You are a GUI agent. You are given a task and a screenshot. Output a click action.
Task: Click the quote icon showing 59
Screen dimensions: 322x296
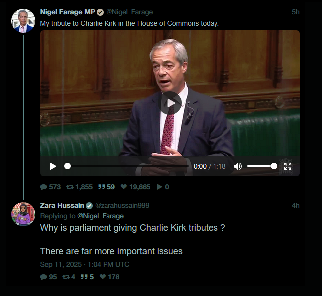101,187
